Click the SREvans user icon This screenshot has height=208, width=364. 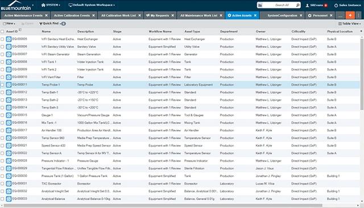click(x=307, y=5)
